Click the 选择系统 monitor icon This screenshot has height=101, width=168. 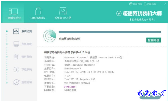(16, 44)
